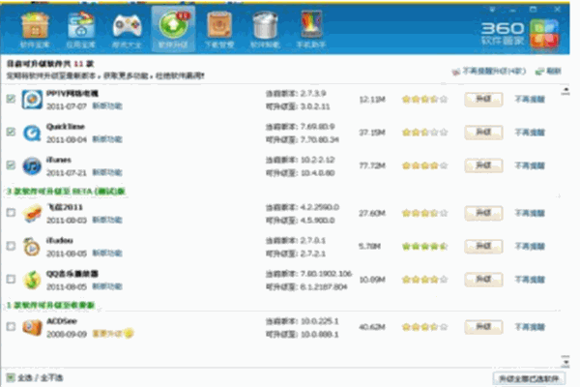Uncheck the PPTV网络电视 checkbox

tap(11, 99)
